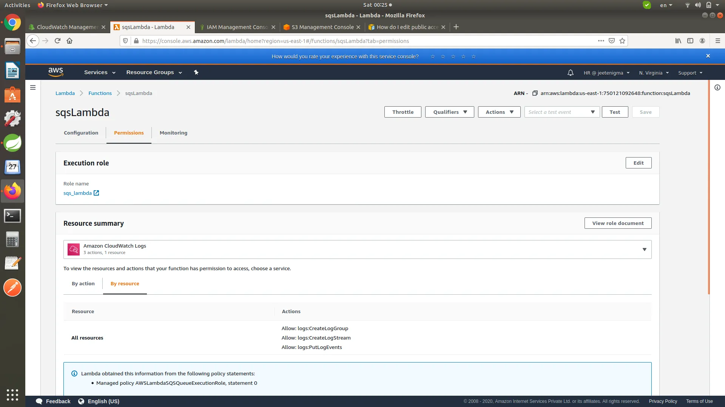Copy the function ARN icon
The width and height of the screenshot is (725, 407).
coord(535,93)
